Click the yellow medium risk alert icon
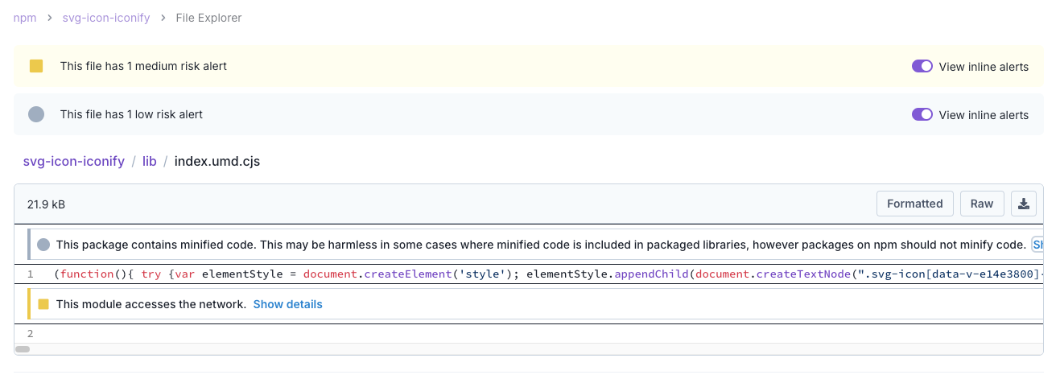The width and height of the screenshot is (1060, 379). (36, 66)
